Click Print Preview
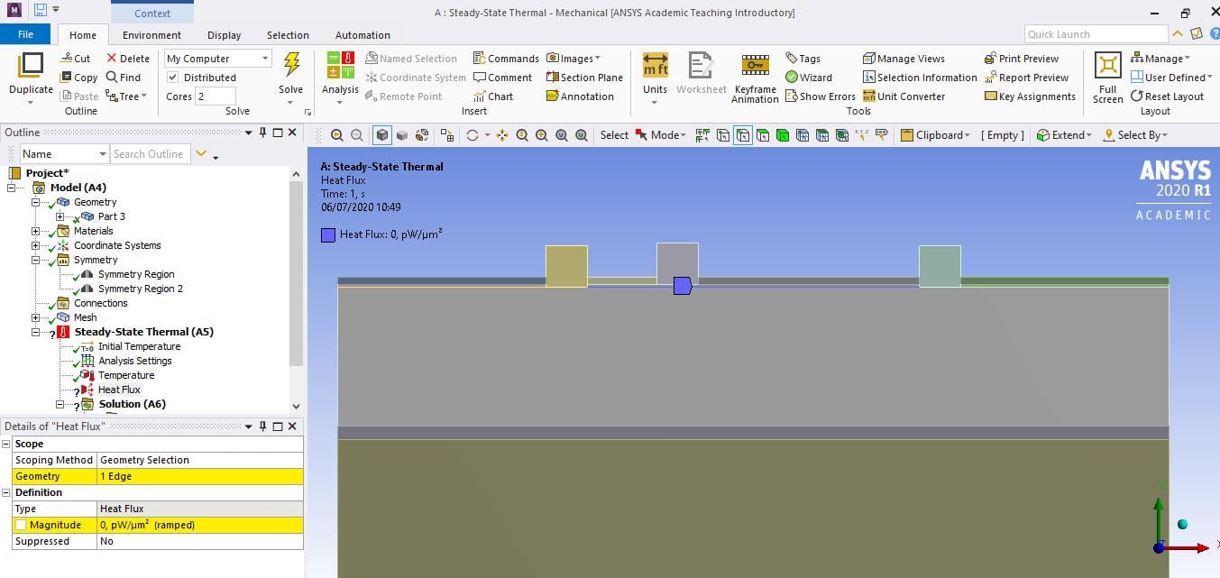 click(1021, 59)
